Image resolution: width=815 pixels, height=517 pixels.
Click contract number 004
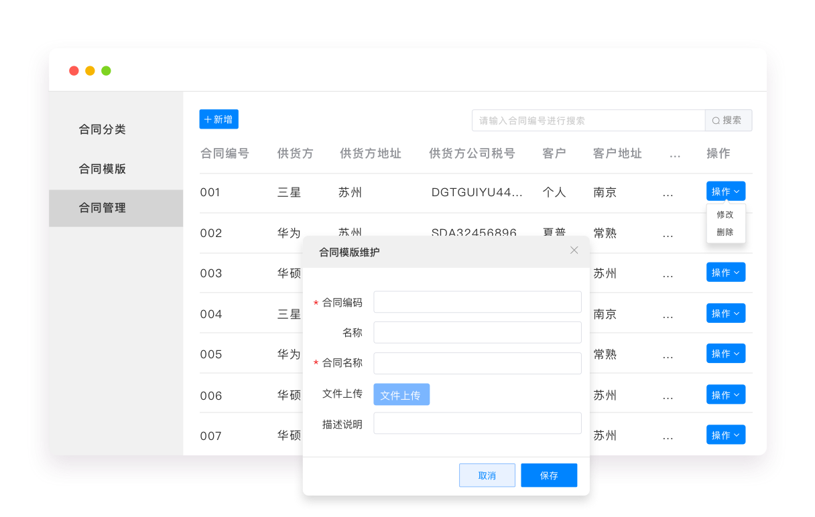(x=211, y=314)
